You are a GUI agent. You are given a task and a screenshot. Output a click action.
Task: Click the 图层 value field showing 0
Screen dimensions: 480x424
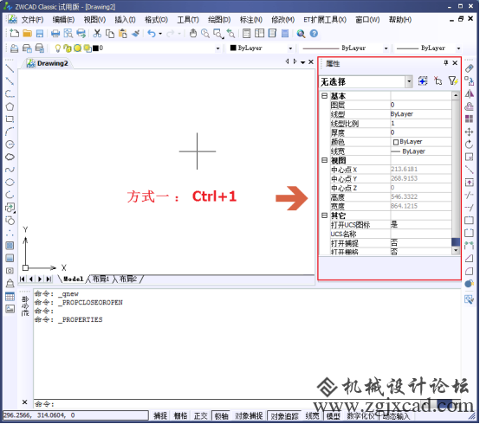pos(421,105)
